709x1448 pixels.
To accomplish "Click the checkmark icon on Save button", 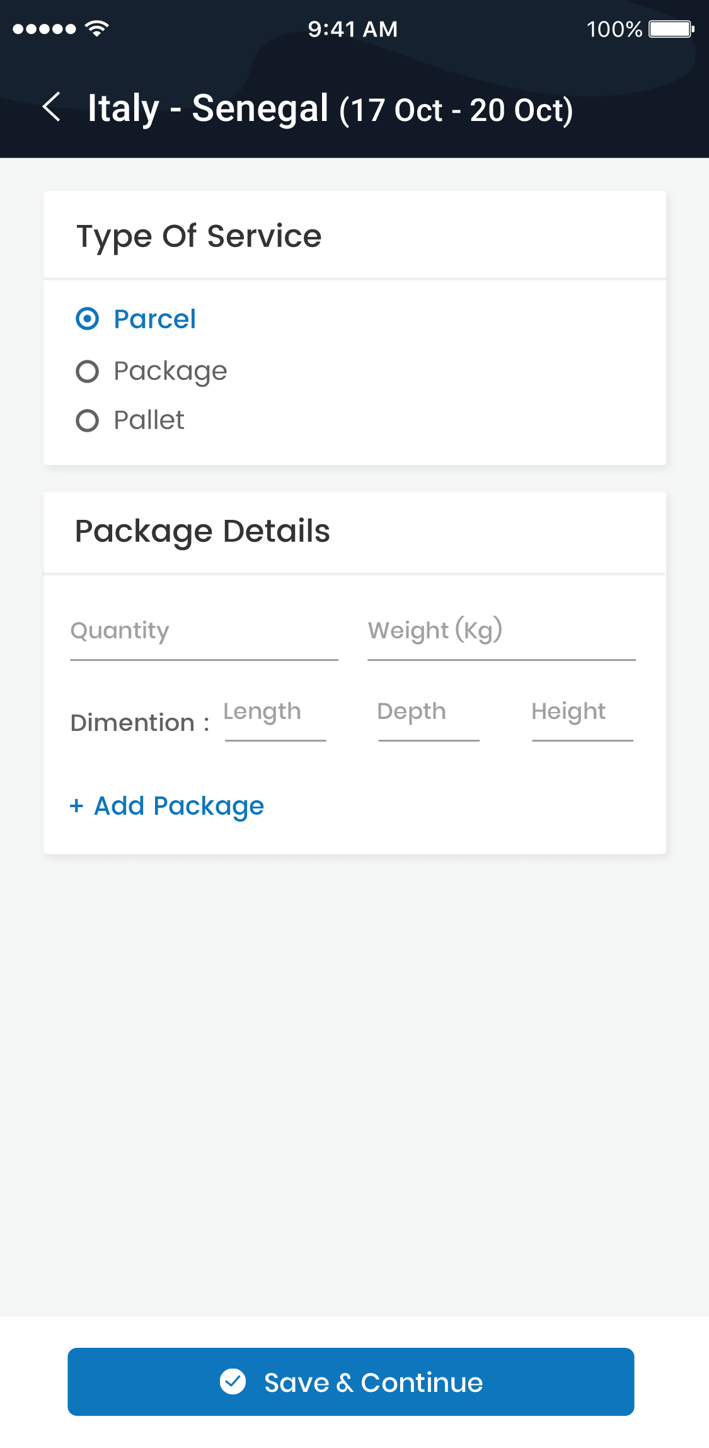I will point(233,1381).
